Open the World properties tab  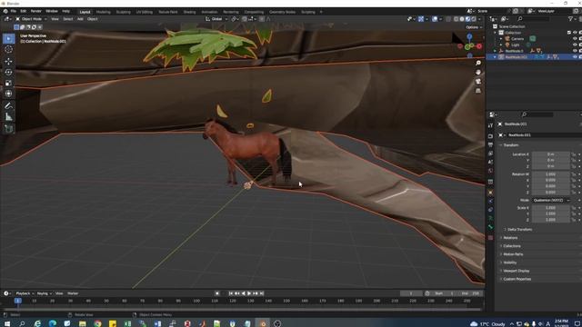point(490,171)
